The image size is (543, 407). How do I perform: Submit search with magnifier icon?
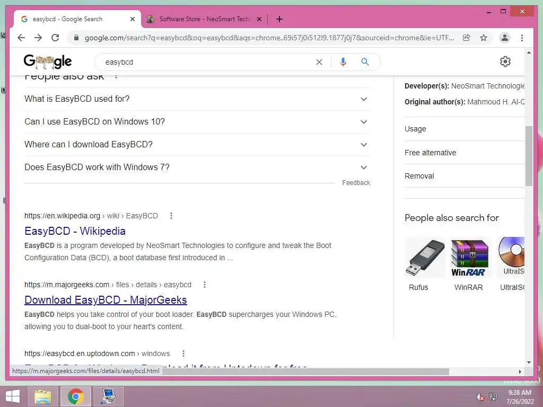365,62
